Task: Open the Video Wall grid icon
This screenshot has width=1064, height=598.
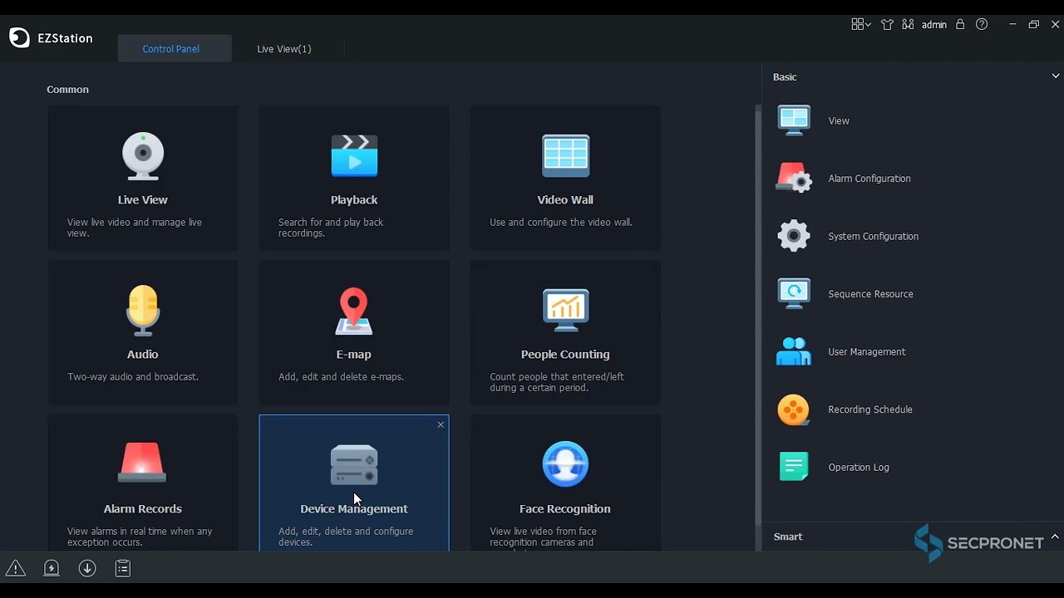Action: tap(565, 155)
